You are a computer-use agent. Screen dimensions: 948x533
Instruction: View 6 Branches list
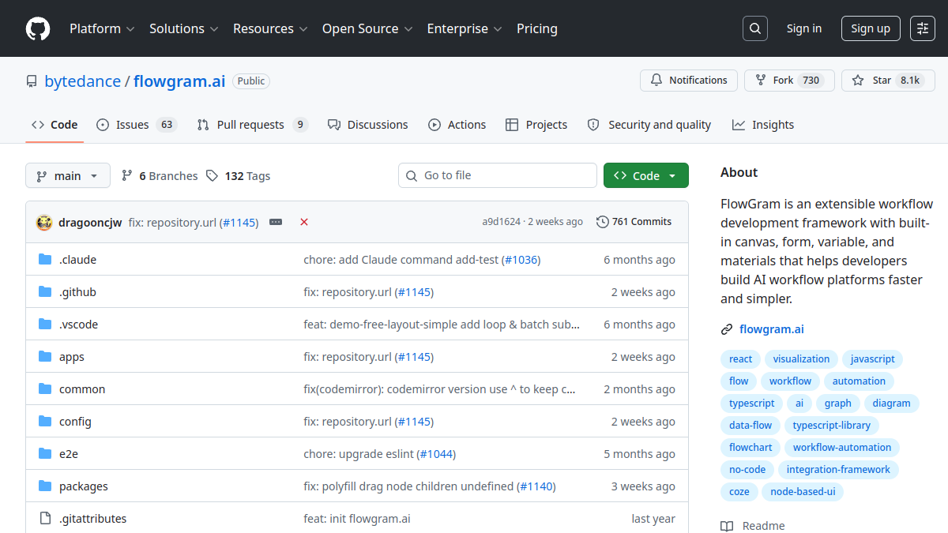[x=160, y=176]
